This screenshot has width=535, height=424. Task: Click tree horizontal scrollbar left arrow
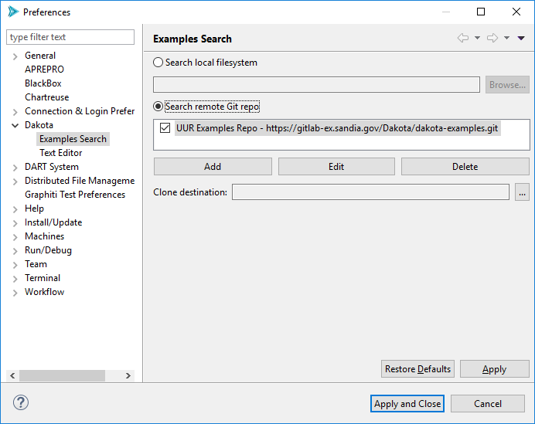coord(12,375)
